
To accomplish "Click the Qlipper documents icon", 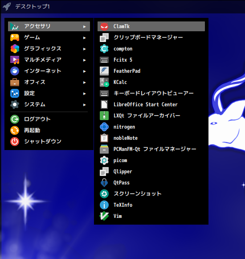I will tap(104, 171).
